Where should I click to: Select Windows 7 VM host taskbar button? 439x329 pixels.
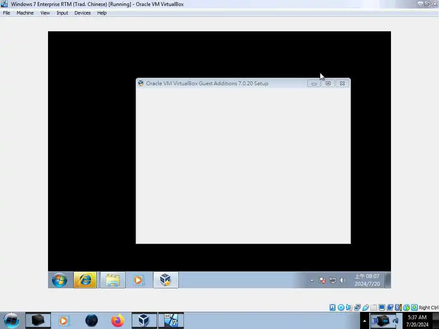tap(171, 320)
